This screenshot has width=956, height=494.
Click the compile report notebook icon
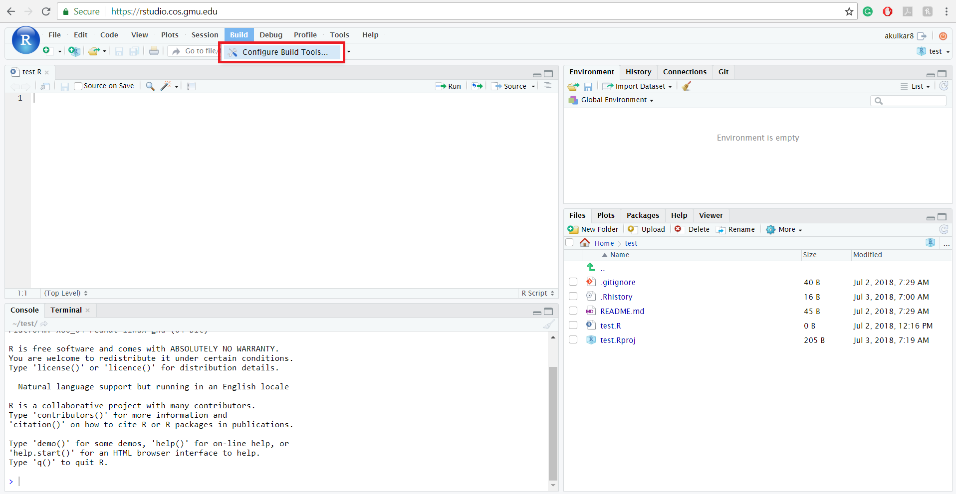191,86
